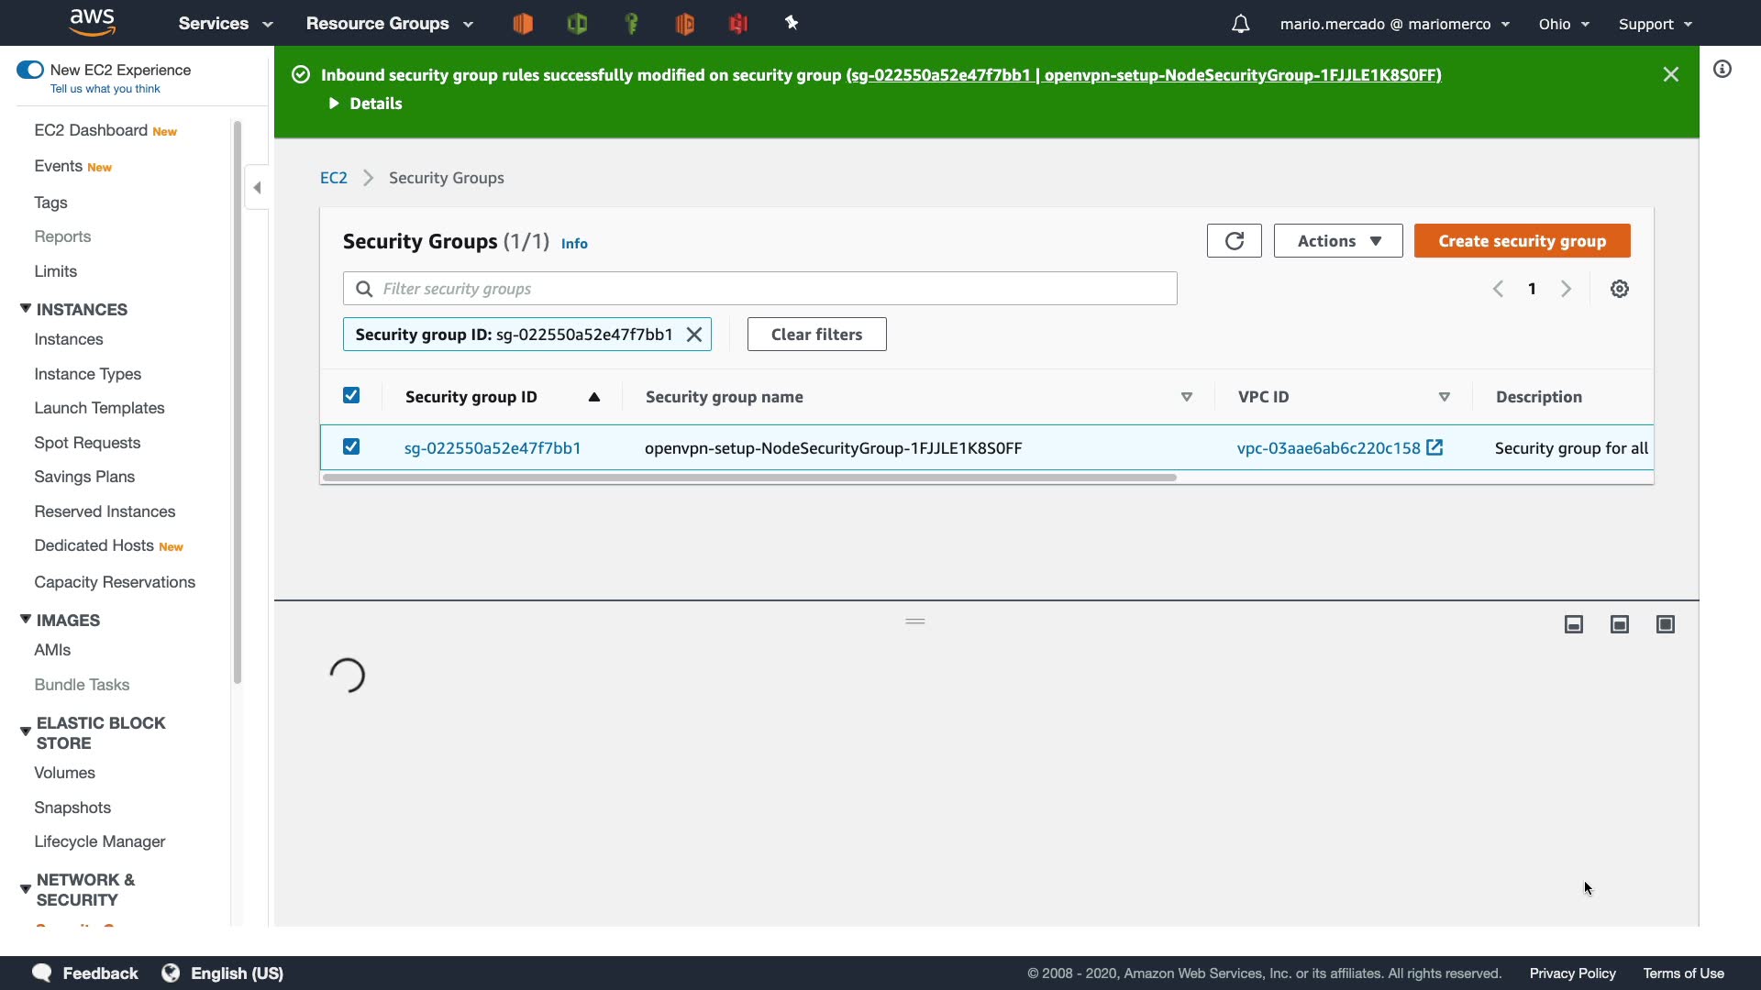
Task: Click the refresh security groups icon
Action: tap(1234, 241)
